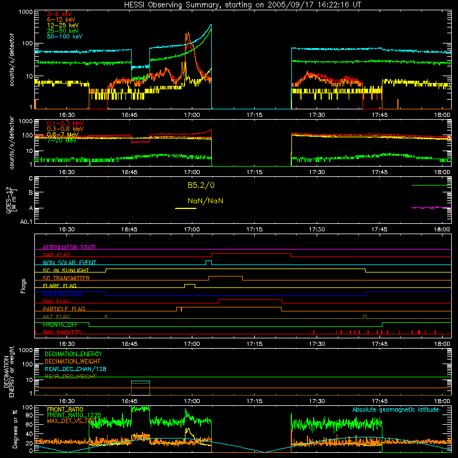Viewport: 458px width, 458px height.
Task: Click the Absolute geomagnetic latitude label
Action: click(396, 409)
